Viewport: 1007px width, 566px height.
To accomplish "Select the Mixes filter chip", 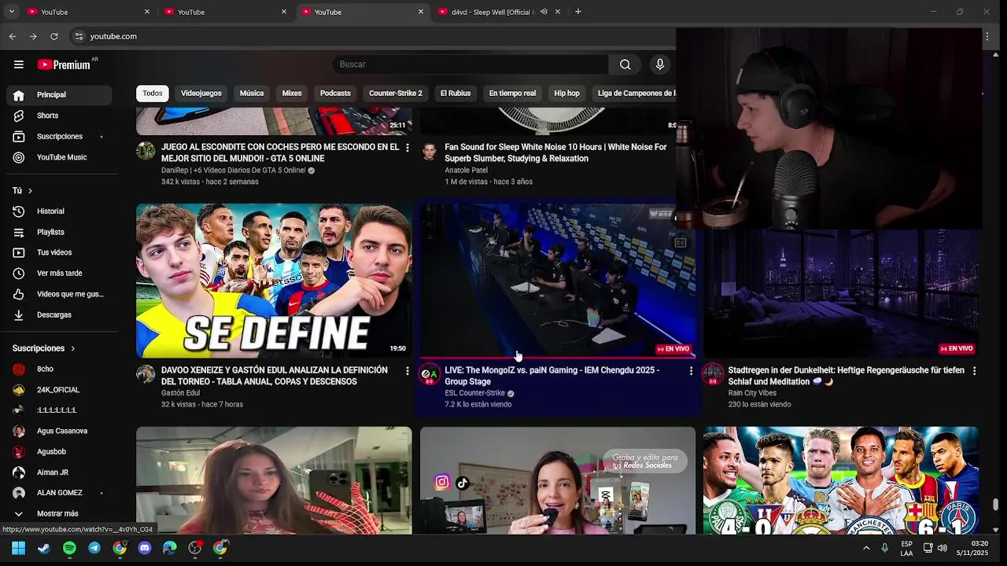I will [292, 94].
